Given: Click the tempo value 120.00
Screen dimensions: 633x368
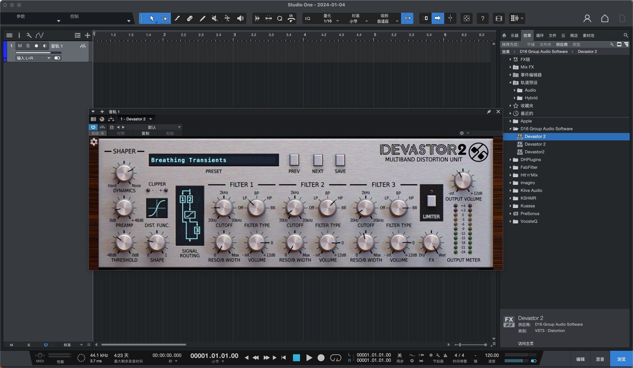Looking at the screenshot, I should click(x=492, y=355).
